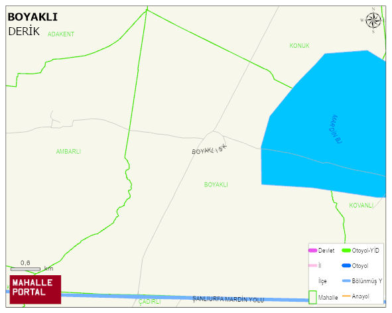The width and height of the screenshot is (392, 313).
Task: Click the ŞANLIURFA MARDİN YOLU road label
Action: [228, 299]
